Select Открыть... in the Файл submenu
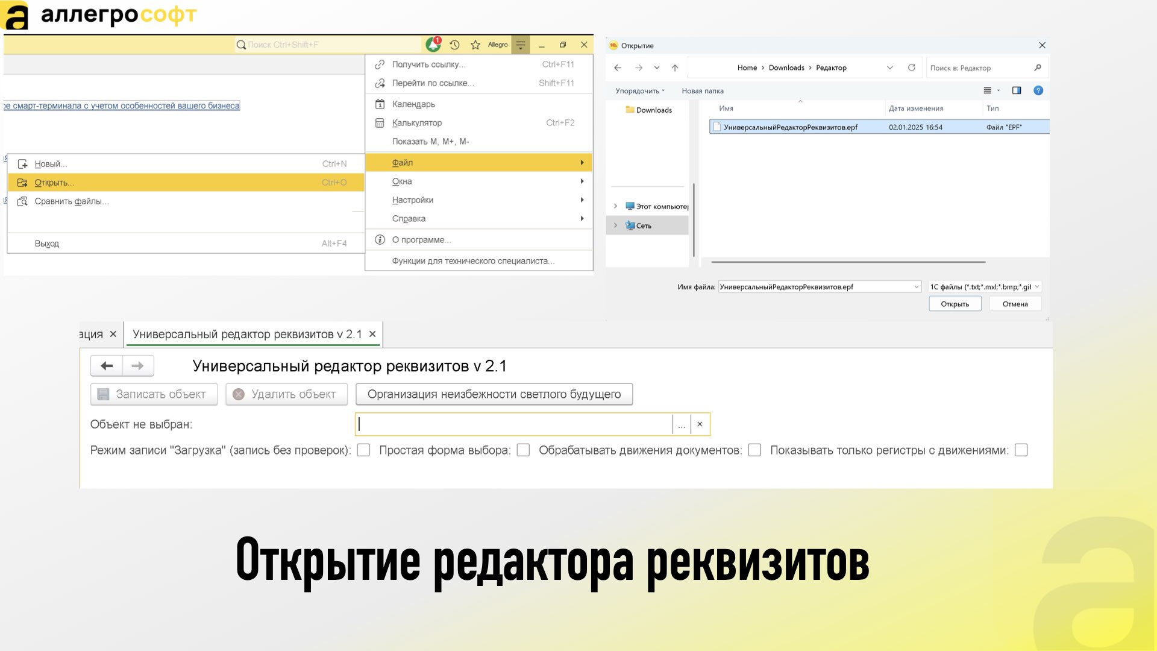The height and width of the screenshot is (651, 1157). 186,183
